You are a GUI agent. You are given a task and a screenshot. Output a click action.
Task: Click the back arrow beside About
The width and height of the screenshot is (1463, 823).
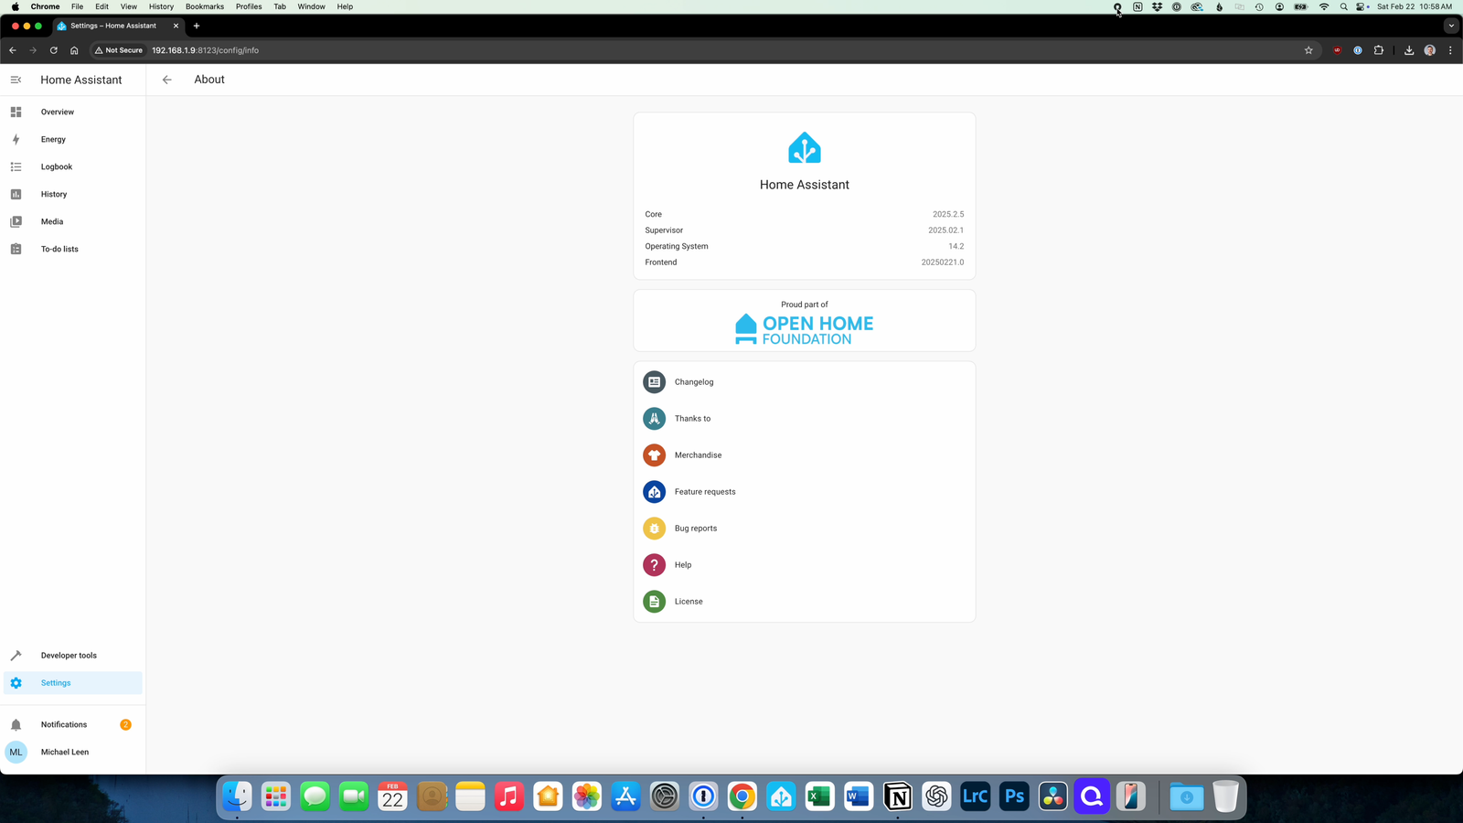click(x=166, y=80)
